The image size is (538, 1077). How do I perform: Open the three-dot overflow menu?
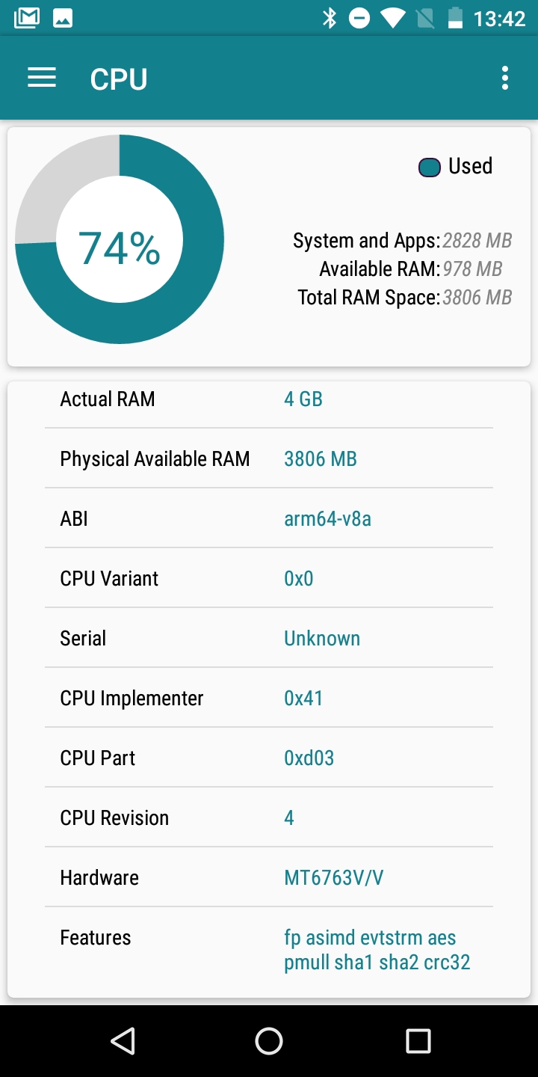point(505,78)
